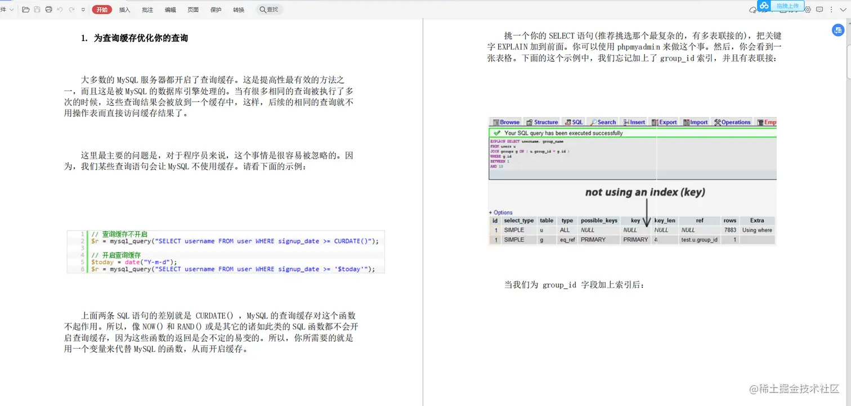
Task: Open the 页面 tab
Action: coord(193,10)
